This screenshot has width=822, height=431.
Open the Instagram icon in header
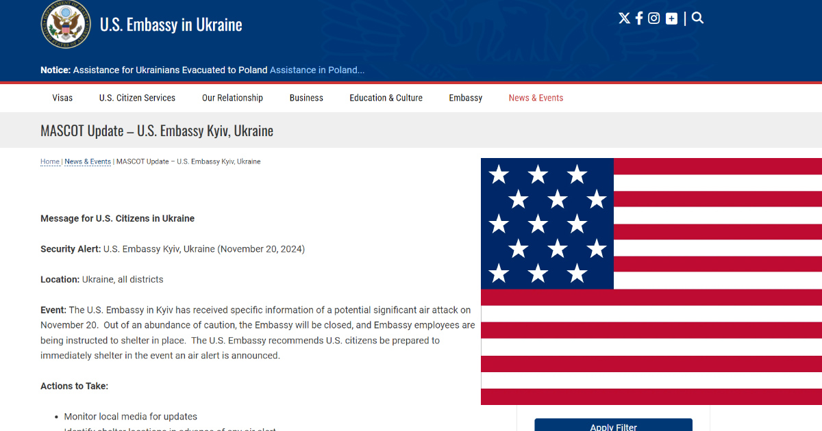click(654, 18)
